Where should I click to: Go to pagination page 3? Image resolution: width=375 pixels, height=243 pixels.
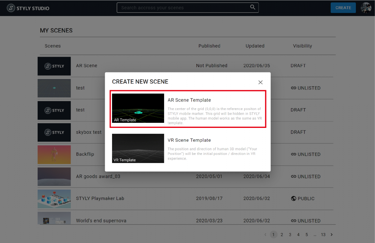coord(290,235)
